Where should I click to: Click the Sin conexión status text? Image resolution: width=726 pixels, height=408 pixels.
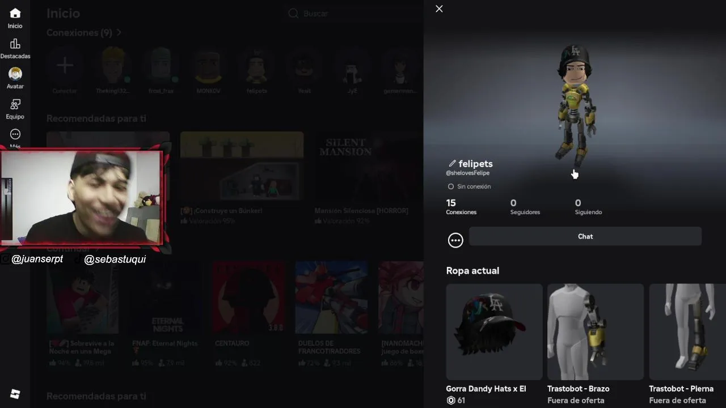(474, 186)
